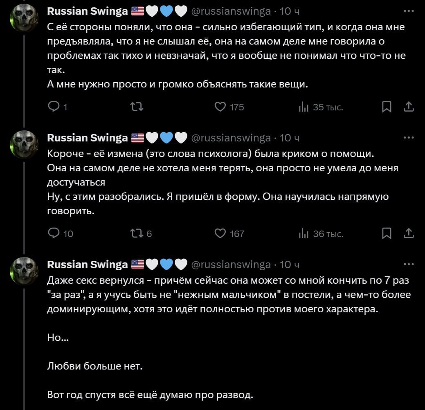This screenshot has height=410, width=425.
Task: Like the tweet showing 167 likes
Action: (220, 233)
